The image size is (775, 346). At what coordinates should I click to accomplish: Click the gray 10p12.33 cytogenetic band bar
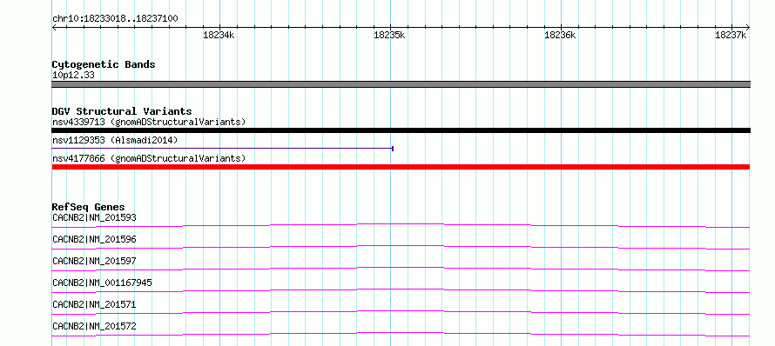(x=401, y=84)
